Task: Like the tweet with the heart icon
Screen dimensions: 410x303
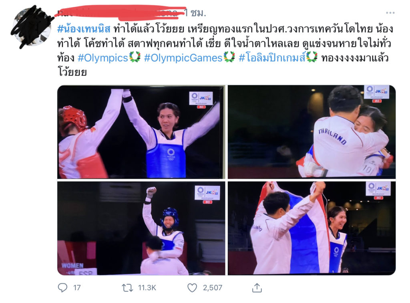Action: [x=192, y=288]
